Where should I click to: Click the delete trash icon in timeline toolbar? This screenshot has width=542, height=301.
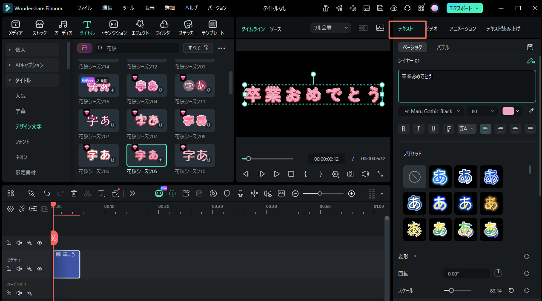pos(74,193)
